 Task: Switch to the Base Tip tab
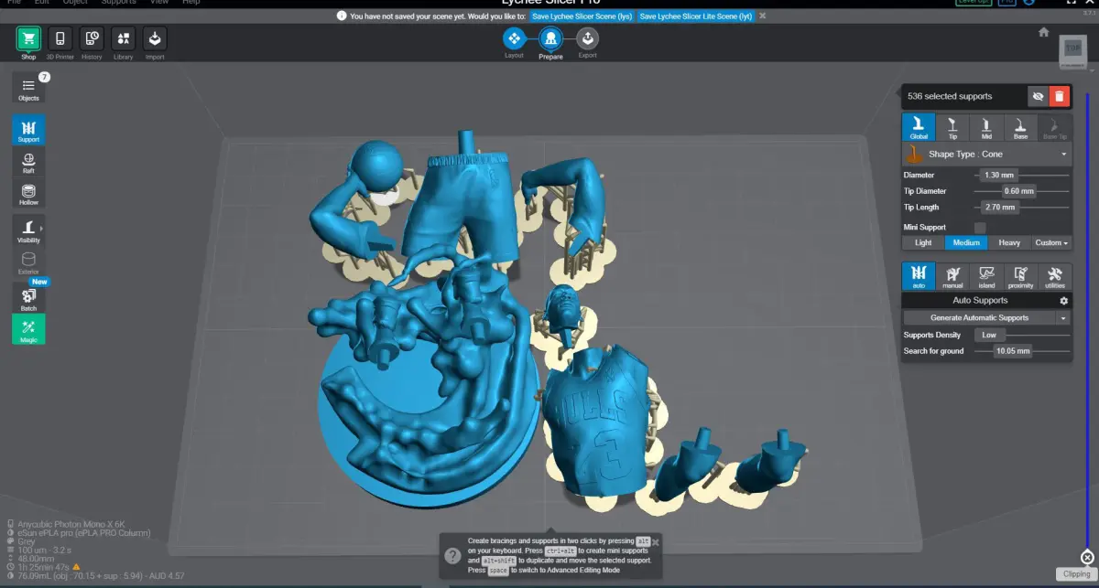[x=1055, y=127]
